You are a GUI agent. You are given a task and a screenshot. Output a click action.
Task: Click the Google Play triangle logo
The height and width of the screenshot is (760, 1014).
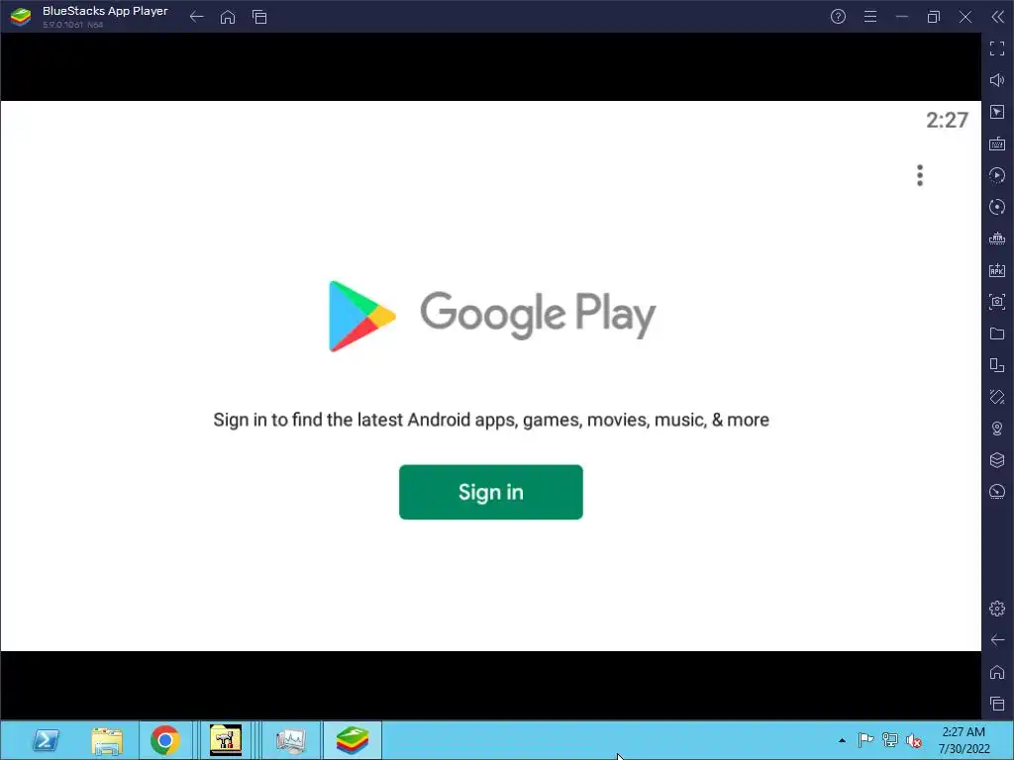pyautogui.click(x=361, y=316)
